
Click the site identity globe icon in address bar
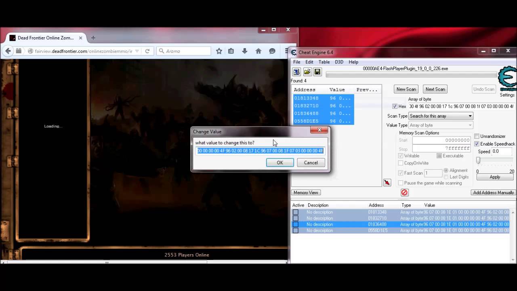30,51
